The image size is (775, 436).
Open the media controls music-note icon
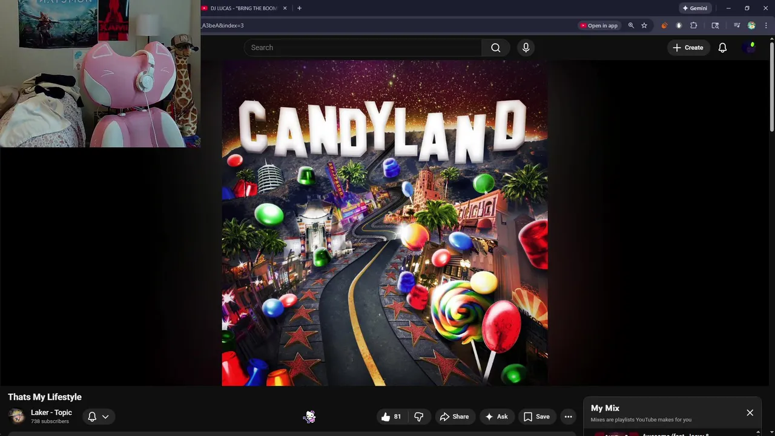tap(737, 25)
